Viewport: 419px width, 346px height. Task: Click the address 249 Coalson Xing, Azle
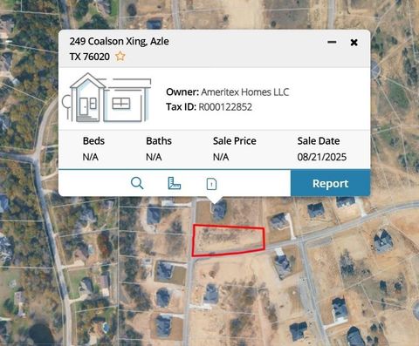click(119, 41)
